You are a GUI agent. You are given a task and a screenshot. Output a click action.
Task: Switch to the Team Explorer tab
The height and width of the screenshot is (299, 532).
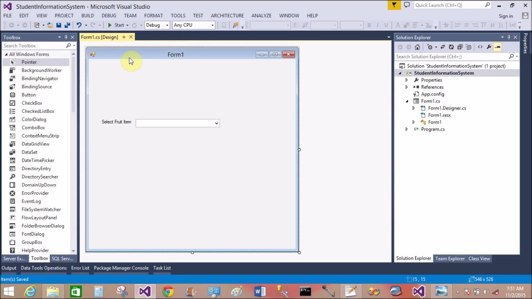(x=450, y=258)
